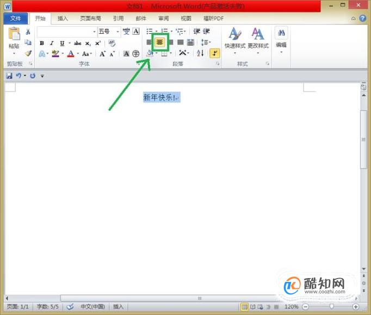371x315 pixels.
Task: Switch to the Review (审阅) tab
Action: click(164, 18)
